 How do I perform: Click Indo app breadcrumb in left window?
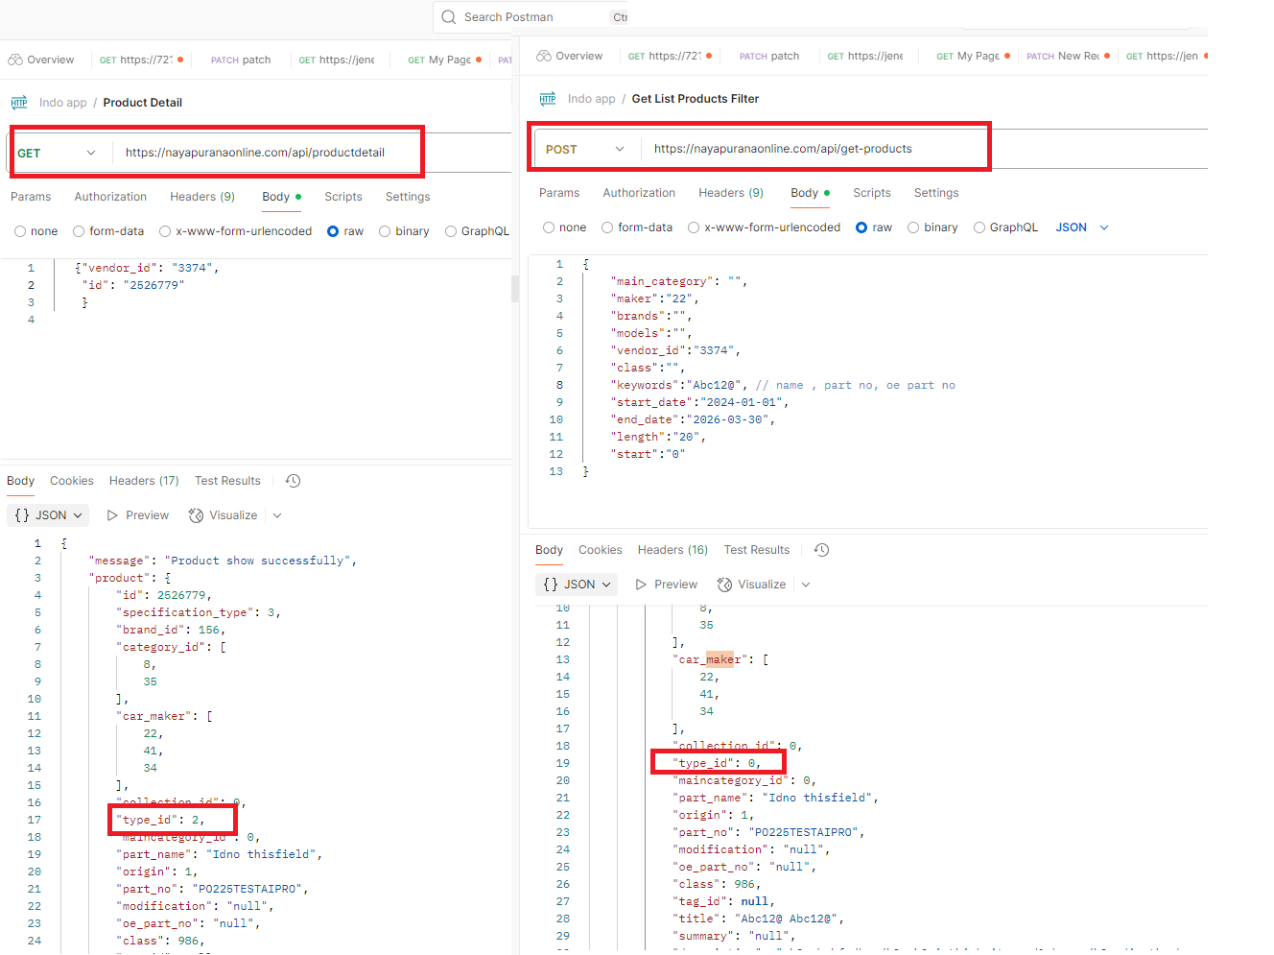point(63,103)
